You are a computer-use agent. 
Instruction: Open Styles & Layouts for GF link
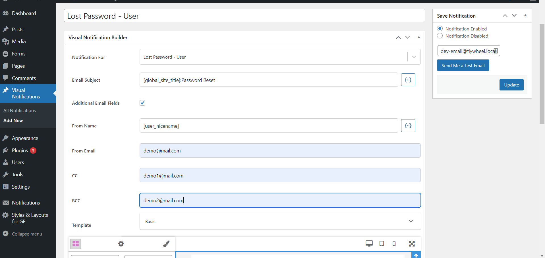(x=30, y=218)
